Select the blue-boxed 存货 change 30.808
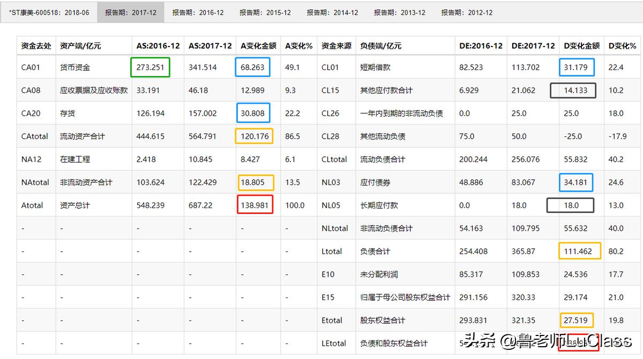The image size is (643, 359). coord(253,113)
